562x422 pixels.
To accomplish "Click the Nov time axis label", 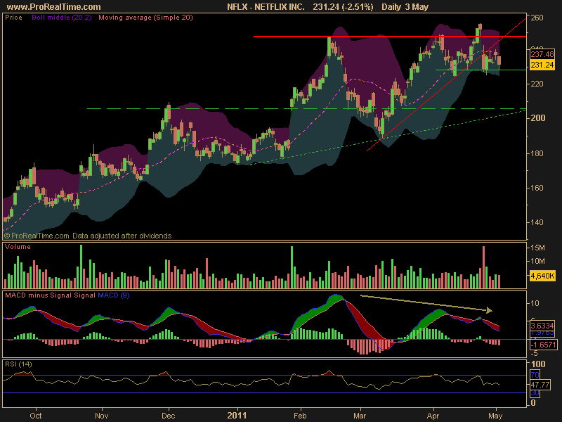I will coord(101,416).
